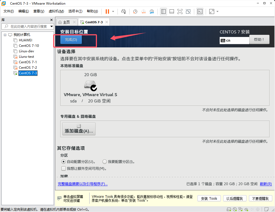The image size is (275, 212).
Task: Click the home icon on 主页 tab
Action: tap(60, 22)
